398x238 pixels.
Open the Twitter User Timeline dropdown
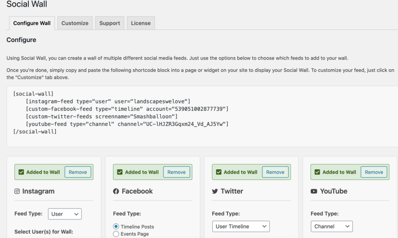[241, 226]
